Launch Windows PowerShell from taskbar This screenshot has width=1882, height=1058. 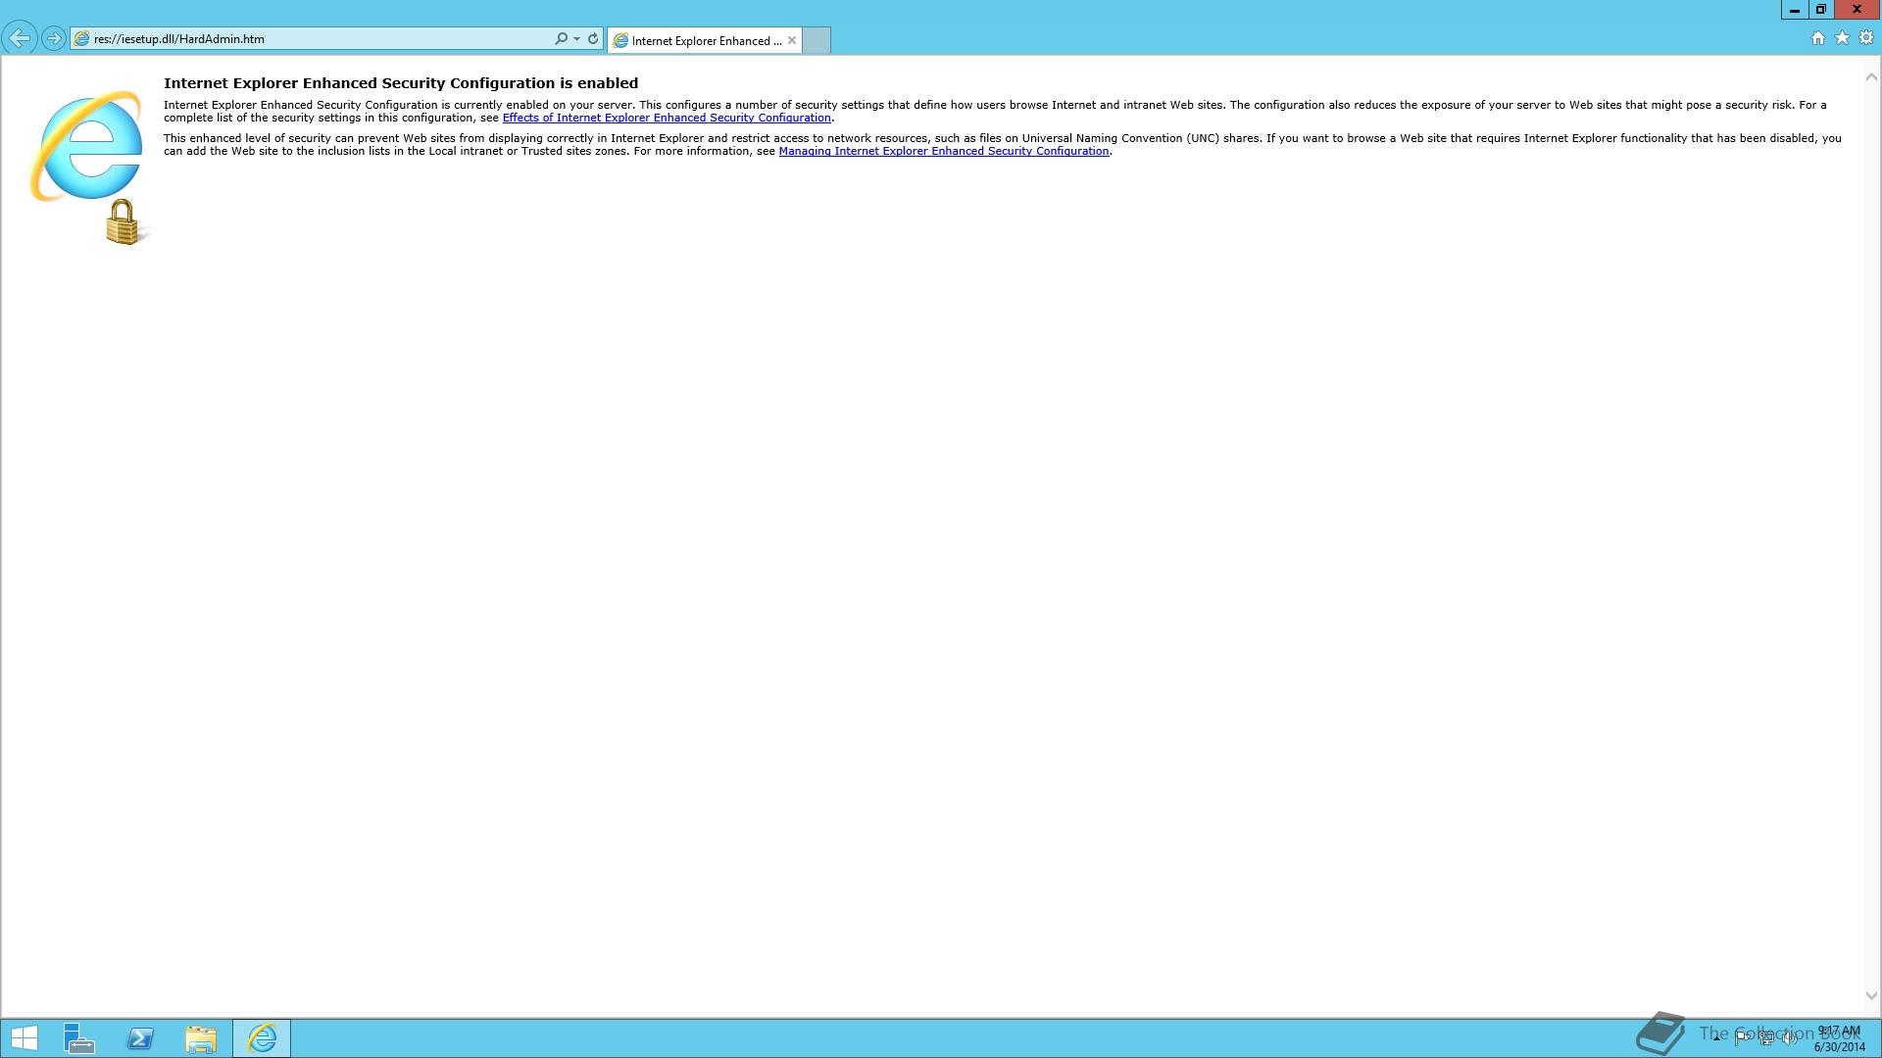point(140,1038)
